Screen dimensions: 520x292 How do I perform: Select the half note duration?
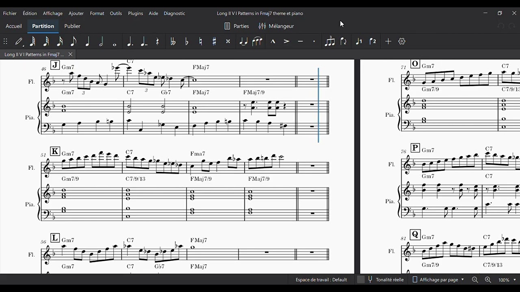(x=101, y=41)
